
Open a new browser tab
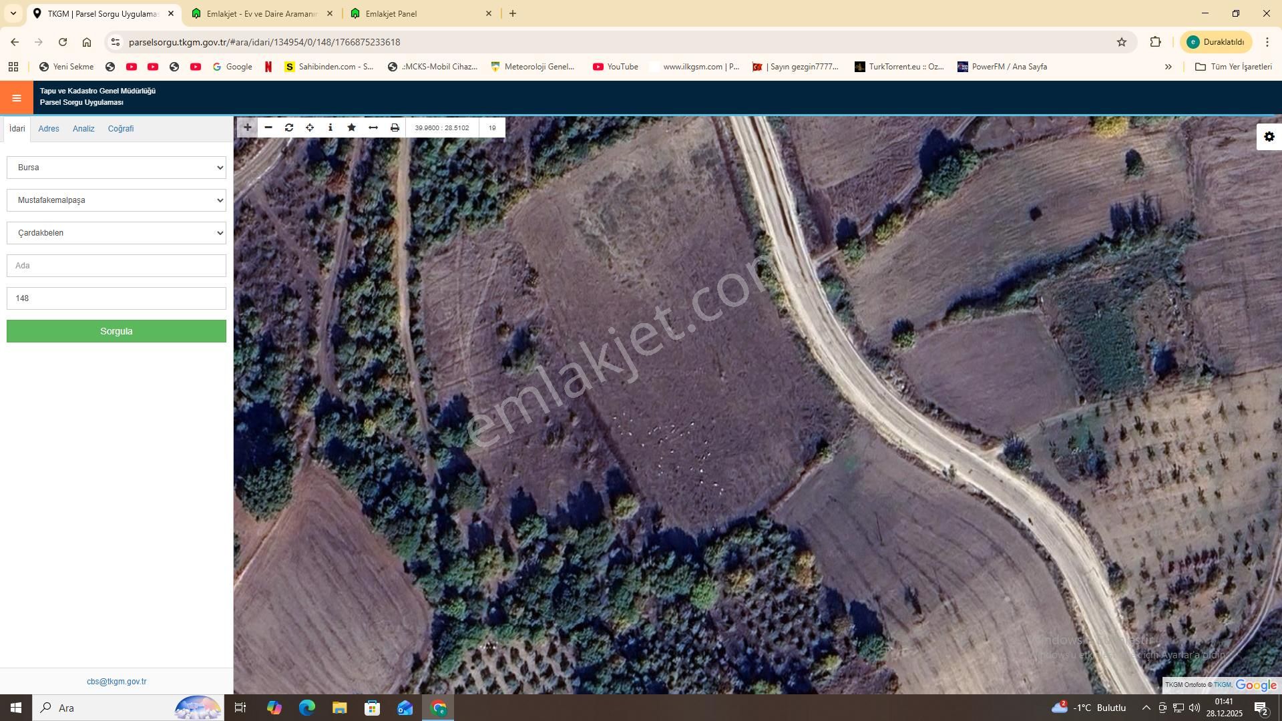click(x=513, y=13)
